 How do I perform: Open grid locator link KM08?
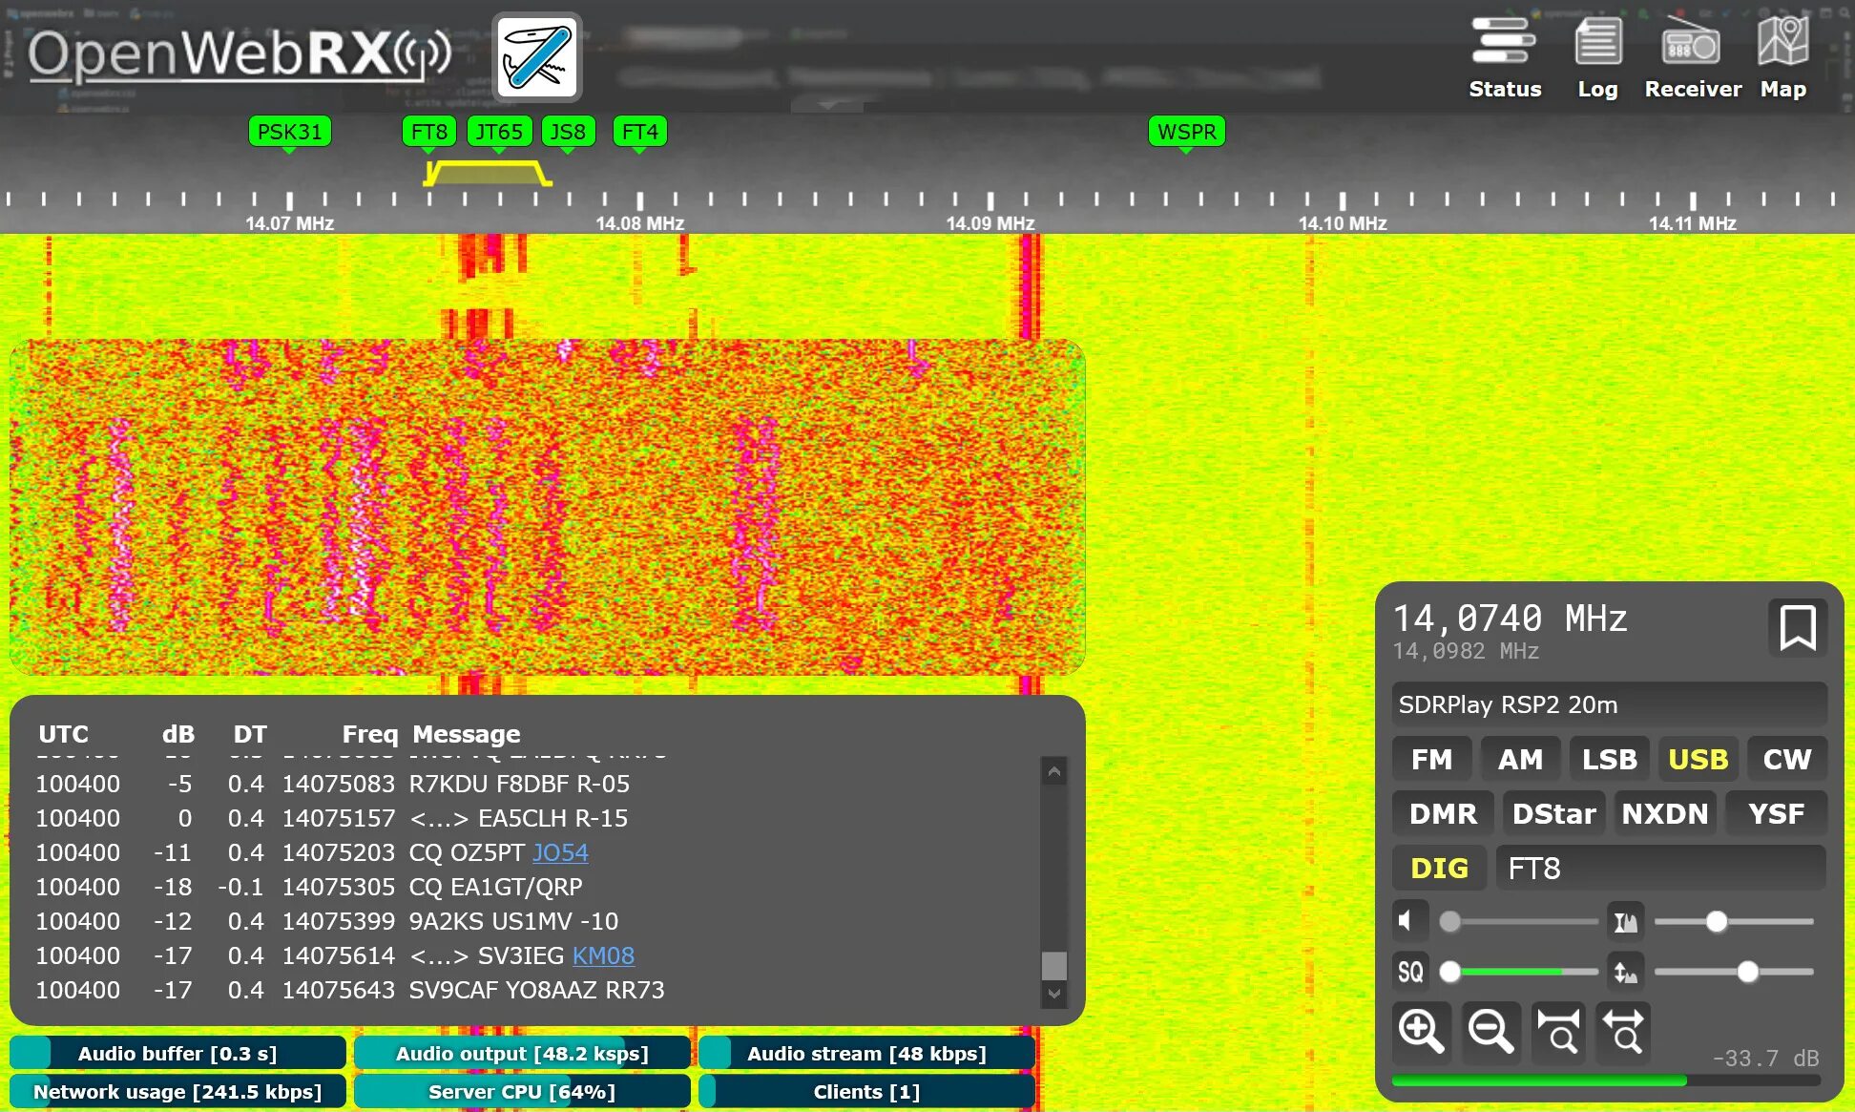pyautogui.click(x=603, y=955)
